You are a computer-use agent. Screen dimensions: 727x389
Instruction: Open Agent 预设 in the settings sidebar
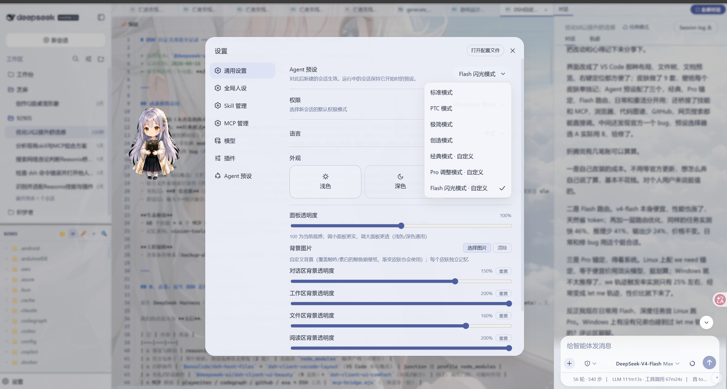(x=242, y=176)
